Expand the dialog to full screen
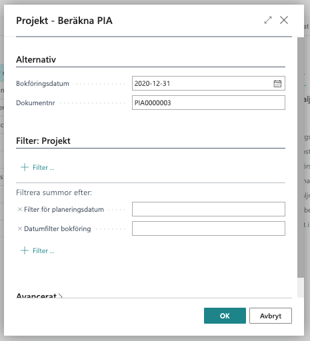This screenshot has width=310, height=341. (268, 20)
